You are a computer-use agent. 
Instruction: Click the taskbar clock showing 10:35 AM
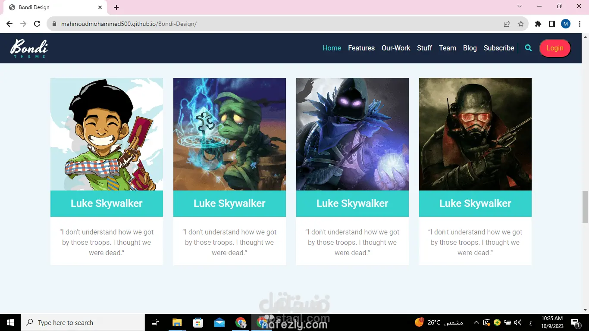point(552,322)
